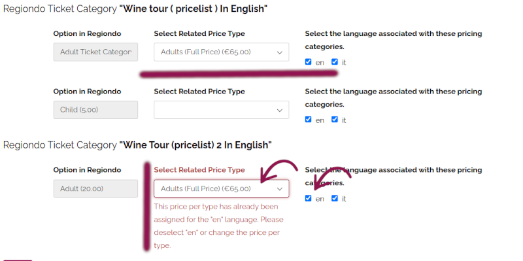Screen dimensions: 523x261
Task: Click chevron arrow in the red-outlined price dropdown
Action: pos(280,189)
